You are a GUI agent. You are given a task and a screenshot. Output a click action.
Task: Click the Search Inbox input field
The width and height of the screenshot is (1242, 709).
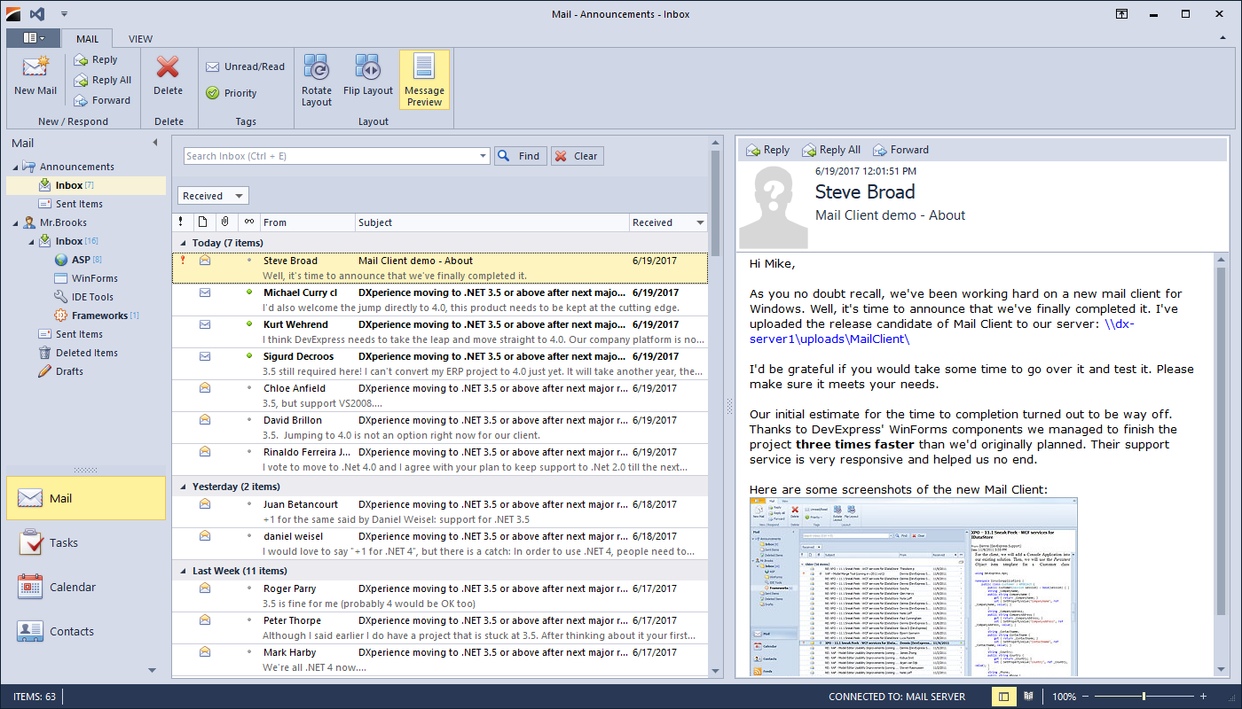point(330,156)
